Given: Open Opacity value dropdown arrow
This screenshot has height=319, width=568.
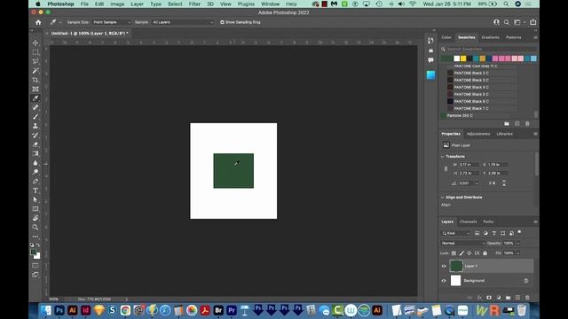Looking at the screenshot, I should click(518, 244).
